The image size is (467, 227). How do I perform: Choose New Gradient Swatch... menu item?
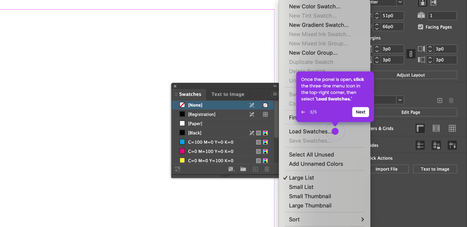(319, 25)
